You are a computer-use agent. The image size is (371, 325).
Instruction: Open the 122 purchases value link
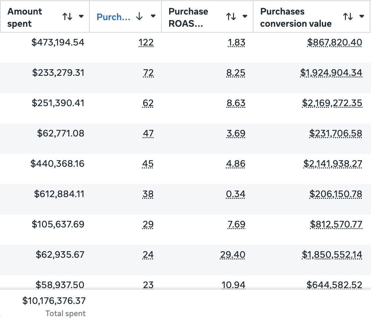pos(146,43)
